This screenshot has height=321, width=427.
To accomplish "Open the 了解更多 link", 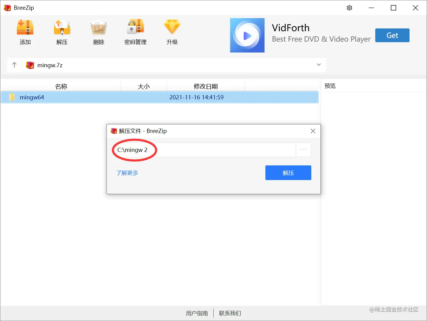I will click(127, 173).
